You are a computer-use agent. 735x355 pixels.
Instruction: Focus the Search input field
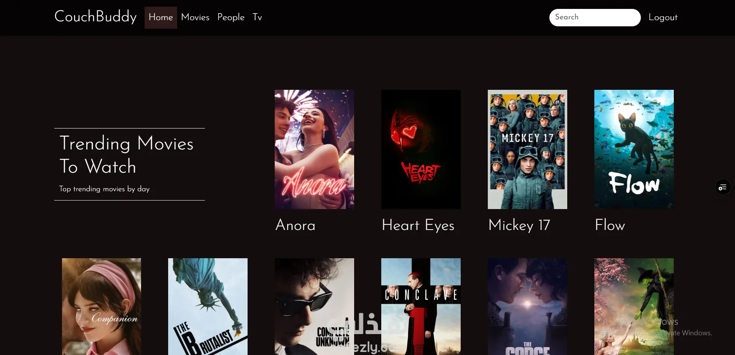tap(595, 17)
